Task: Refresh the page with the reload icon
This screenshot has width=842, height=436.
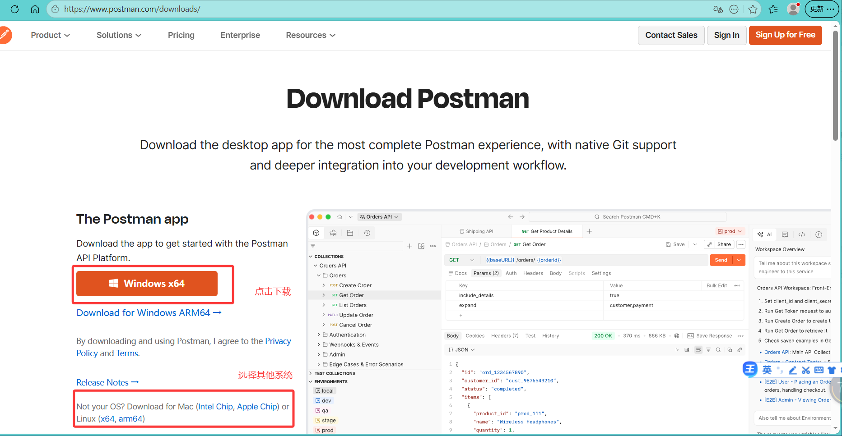Action: coord(14,9)
